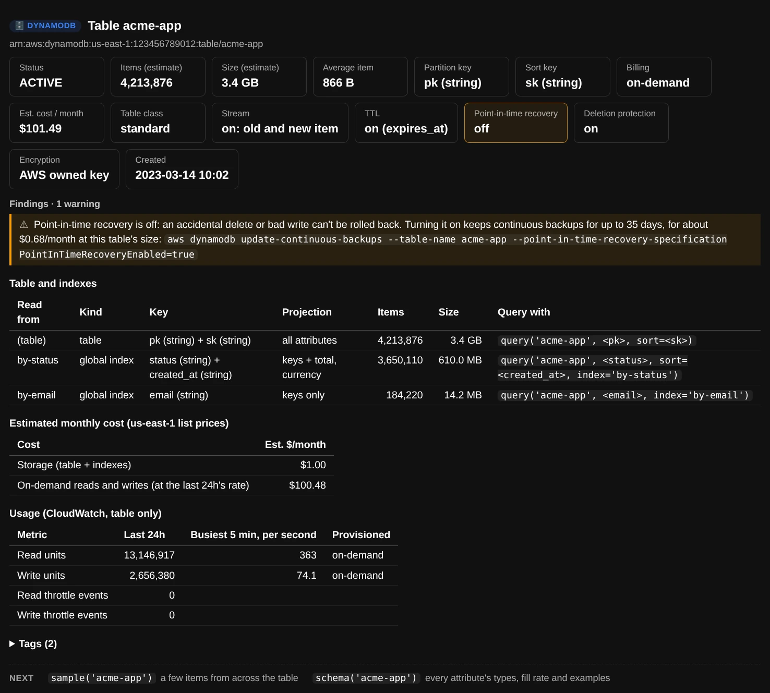
Task: Click the Partition key value pk (string)
Action: [453, 83]
